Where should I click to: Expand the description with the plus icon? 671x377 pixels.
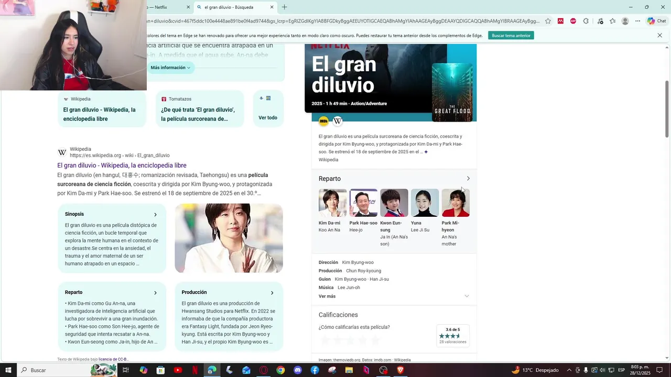click(x=426, y=152)
